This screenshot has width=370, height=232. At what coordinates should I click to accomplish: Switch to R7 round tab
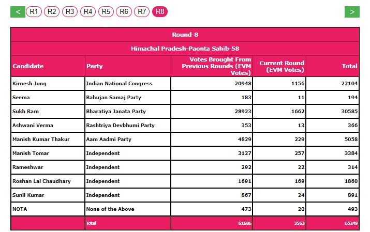click(142, 11)
